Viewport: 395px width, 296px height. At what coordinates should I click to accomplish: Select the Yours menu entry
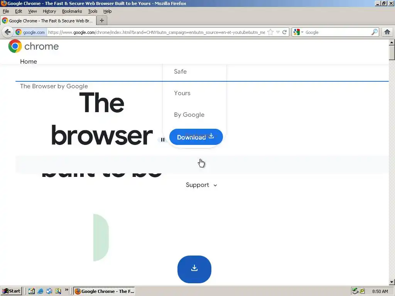coord(182,93)
